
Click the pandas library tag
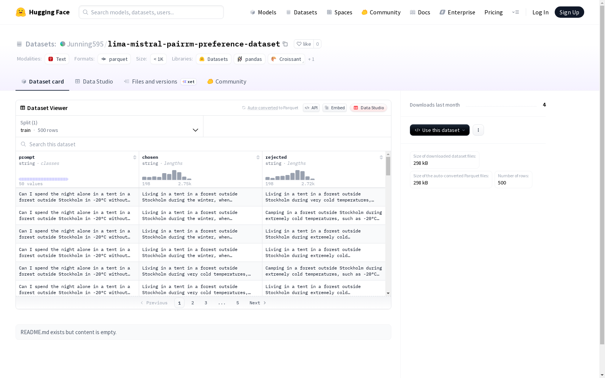click(x=250, y=59)
